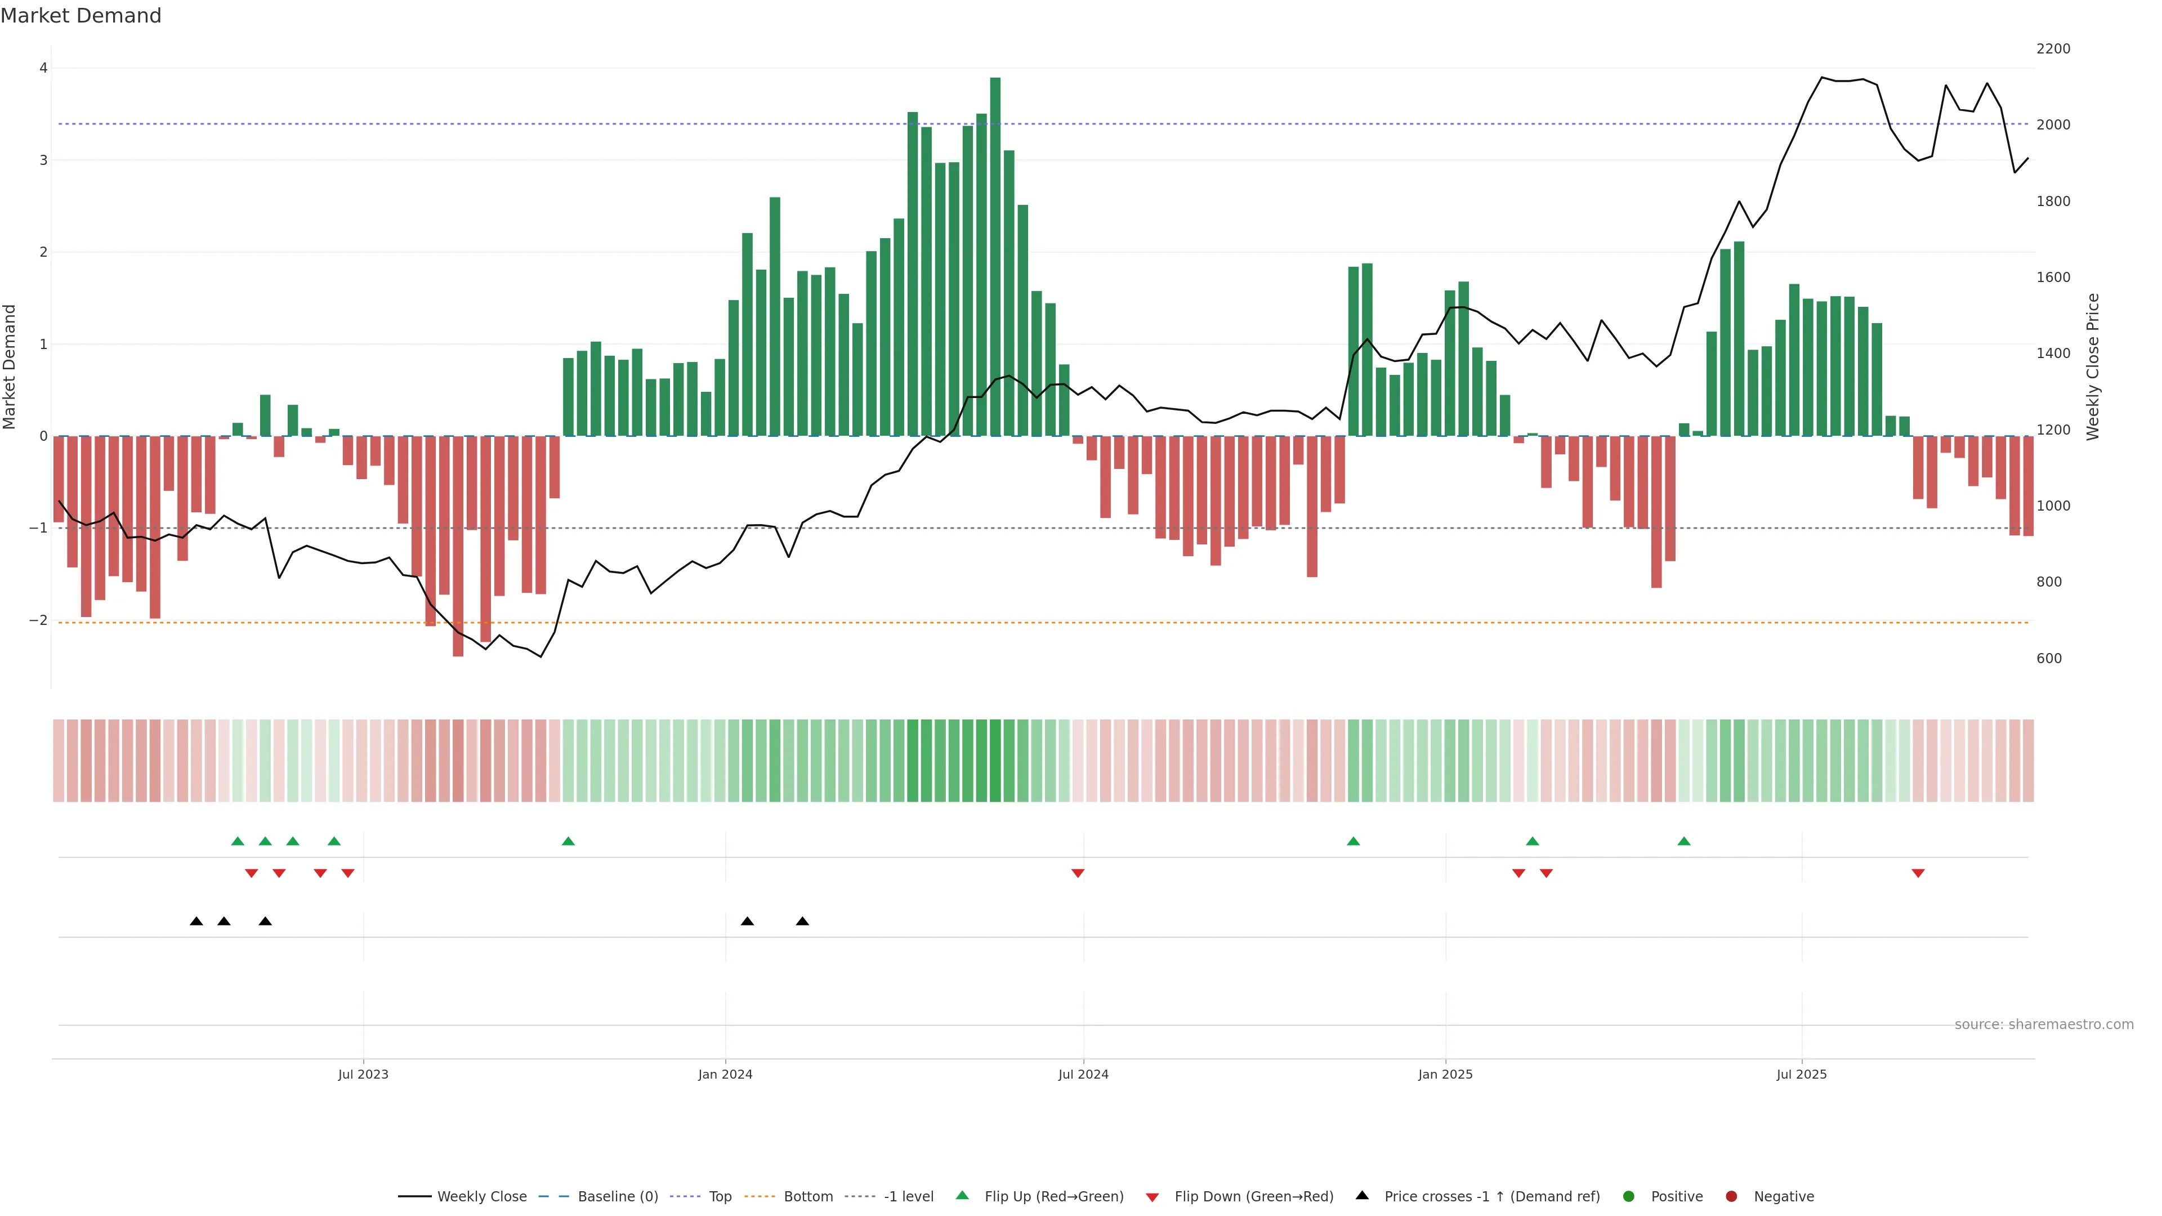This screenshot has width=2162, height=1216.
Task: Click the Jan 2024 x-axis label
Action: 725,1074
